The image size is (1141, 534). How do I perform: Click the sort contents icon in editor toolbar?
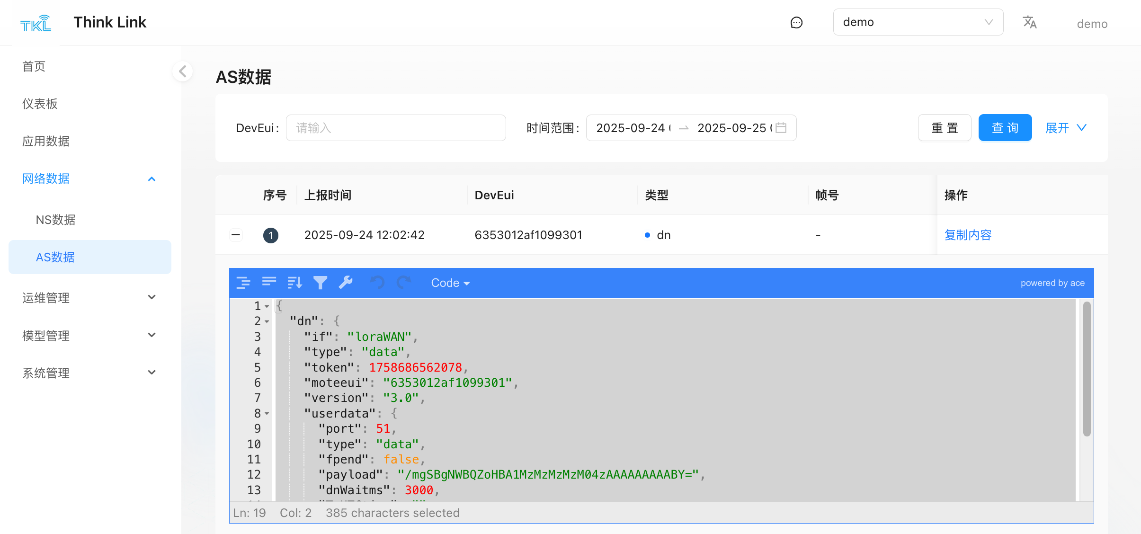click(x=294, y=283)
